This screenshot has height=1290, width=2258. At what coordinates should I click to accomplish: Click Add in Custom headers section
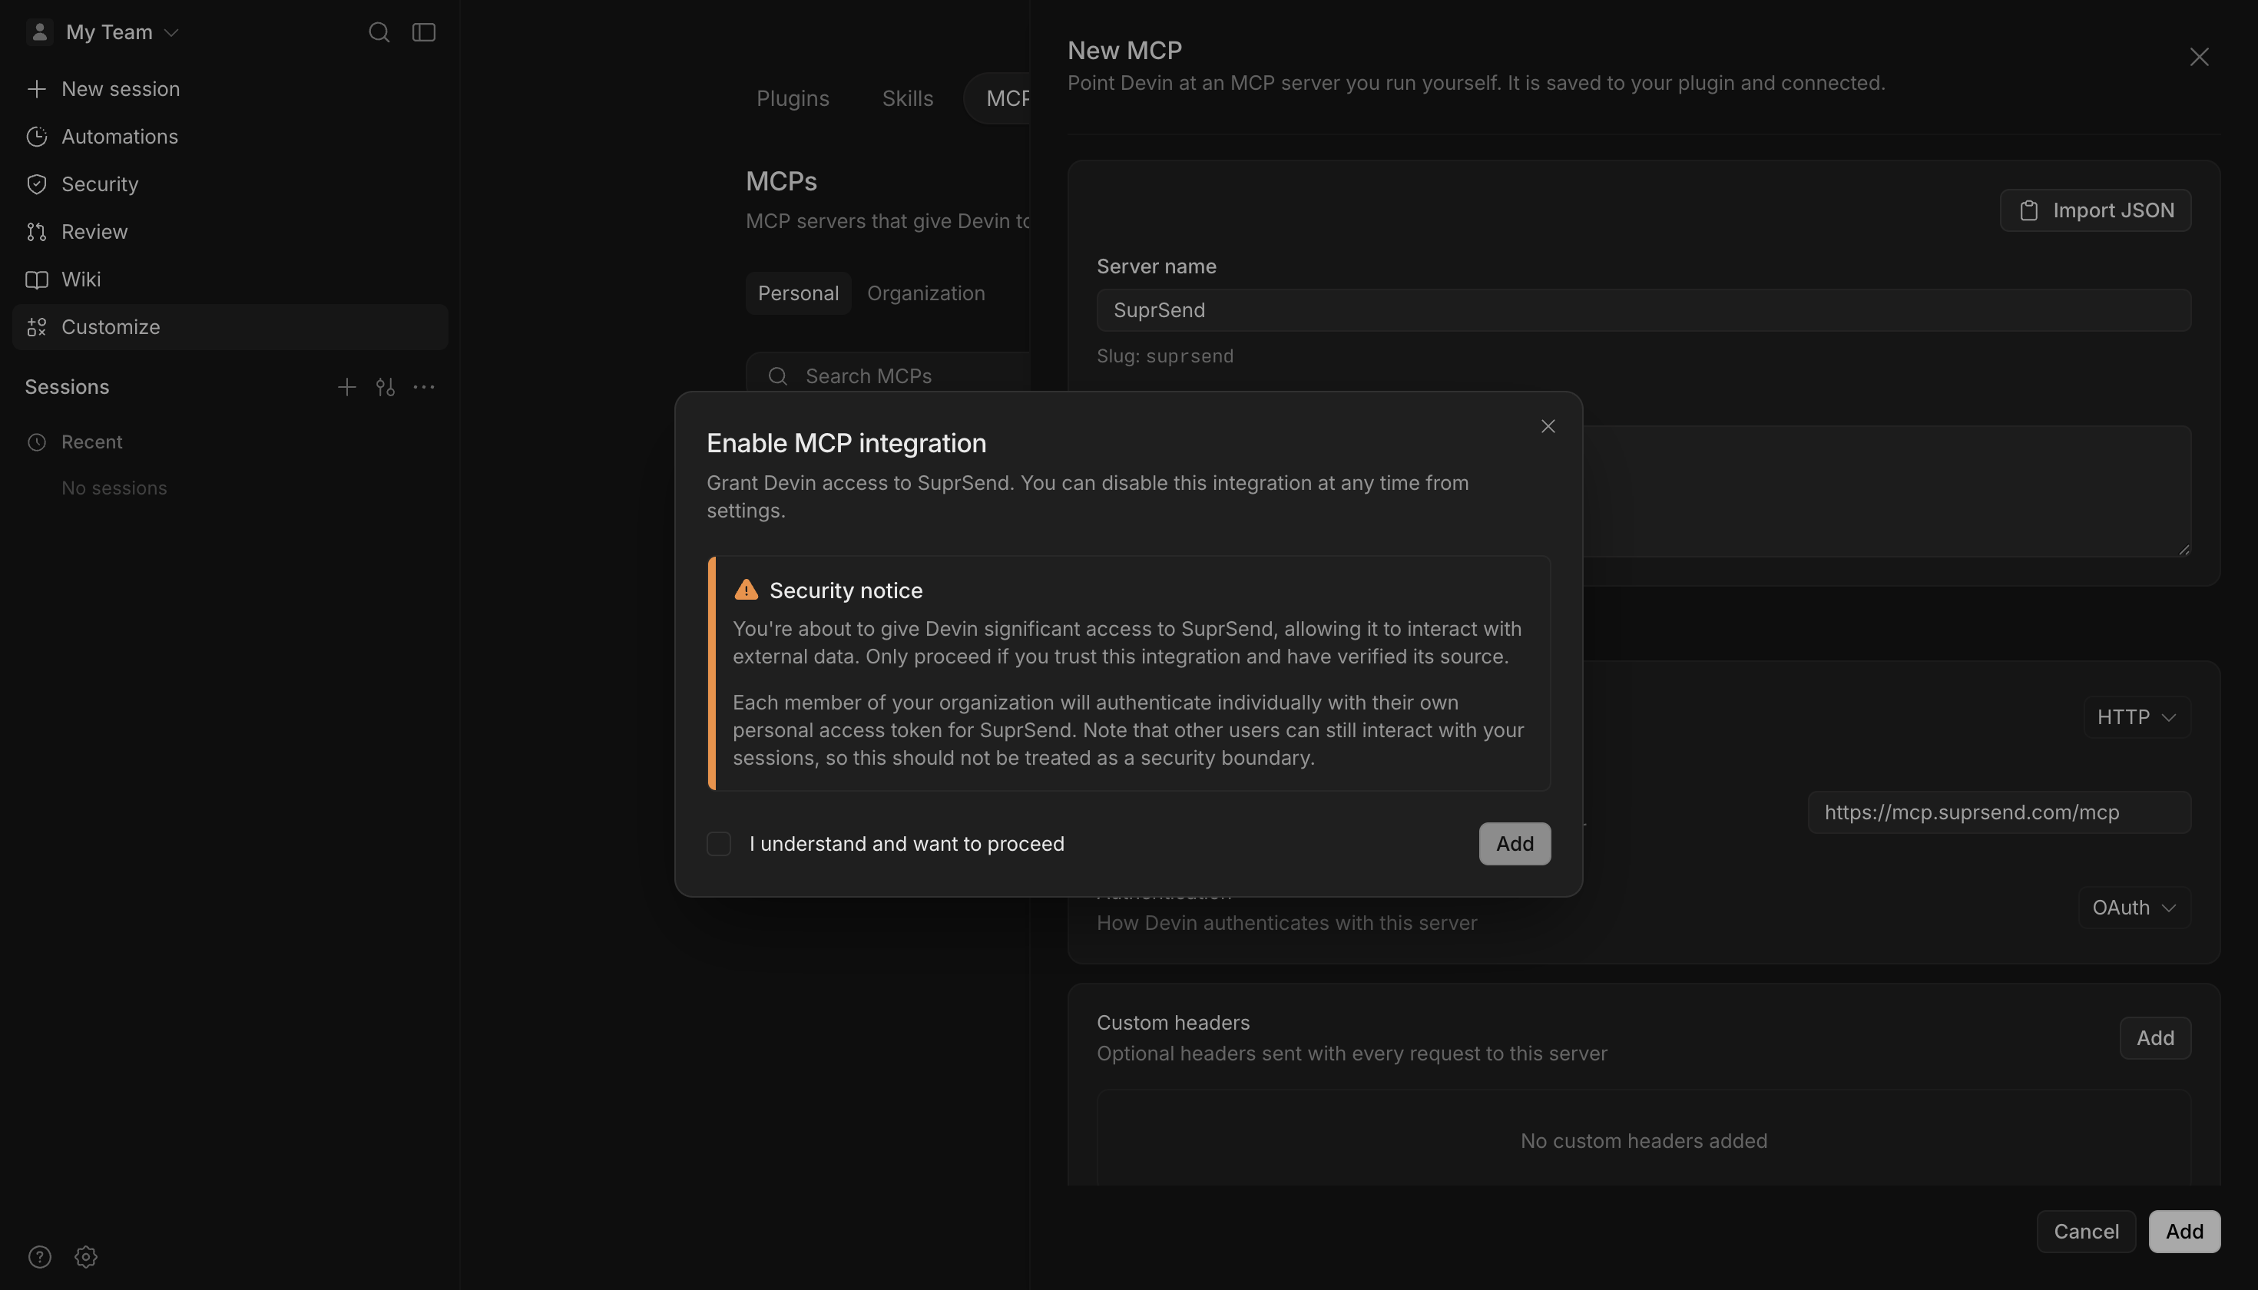[x=2155, y=1037]
